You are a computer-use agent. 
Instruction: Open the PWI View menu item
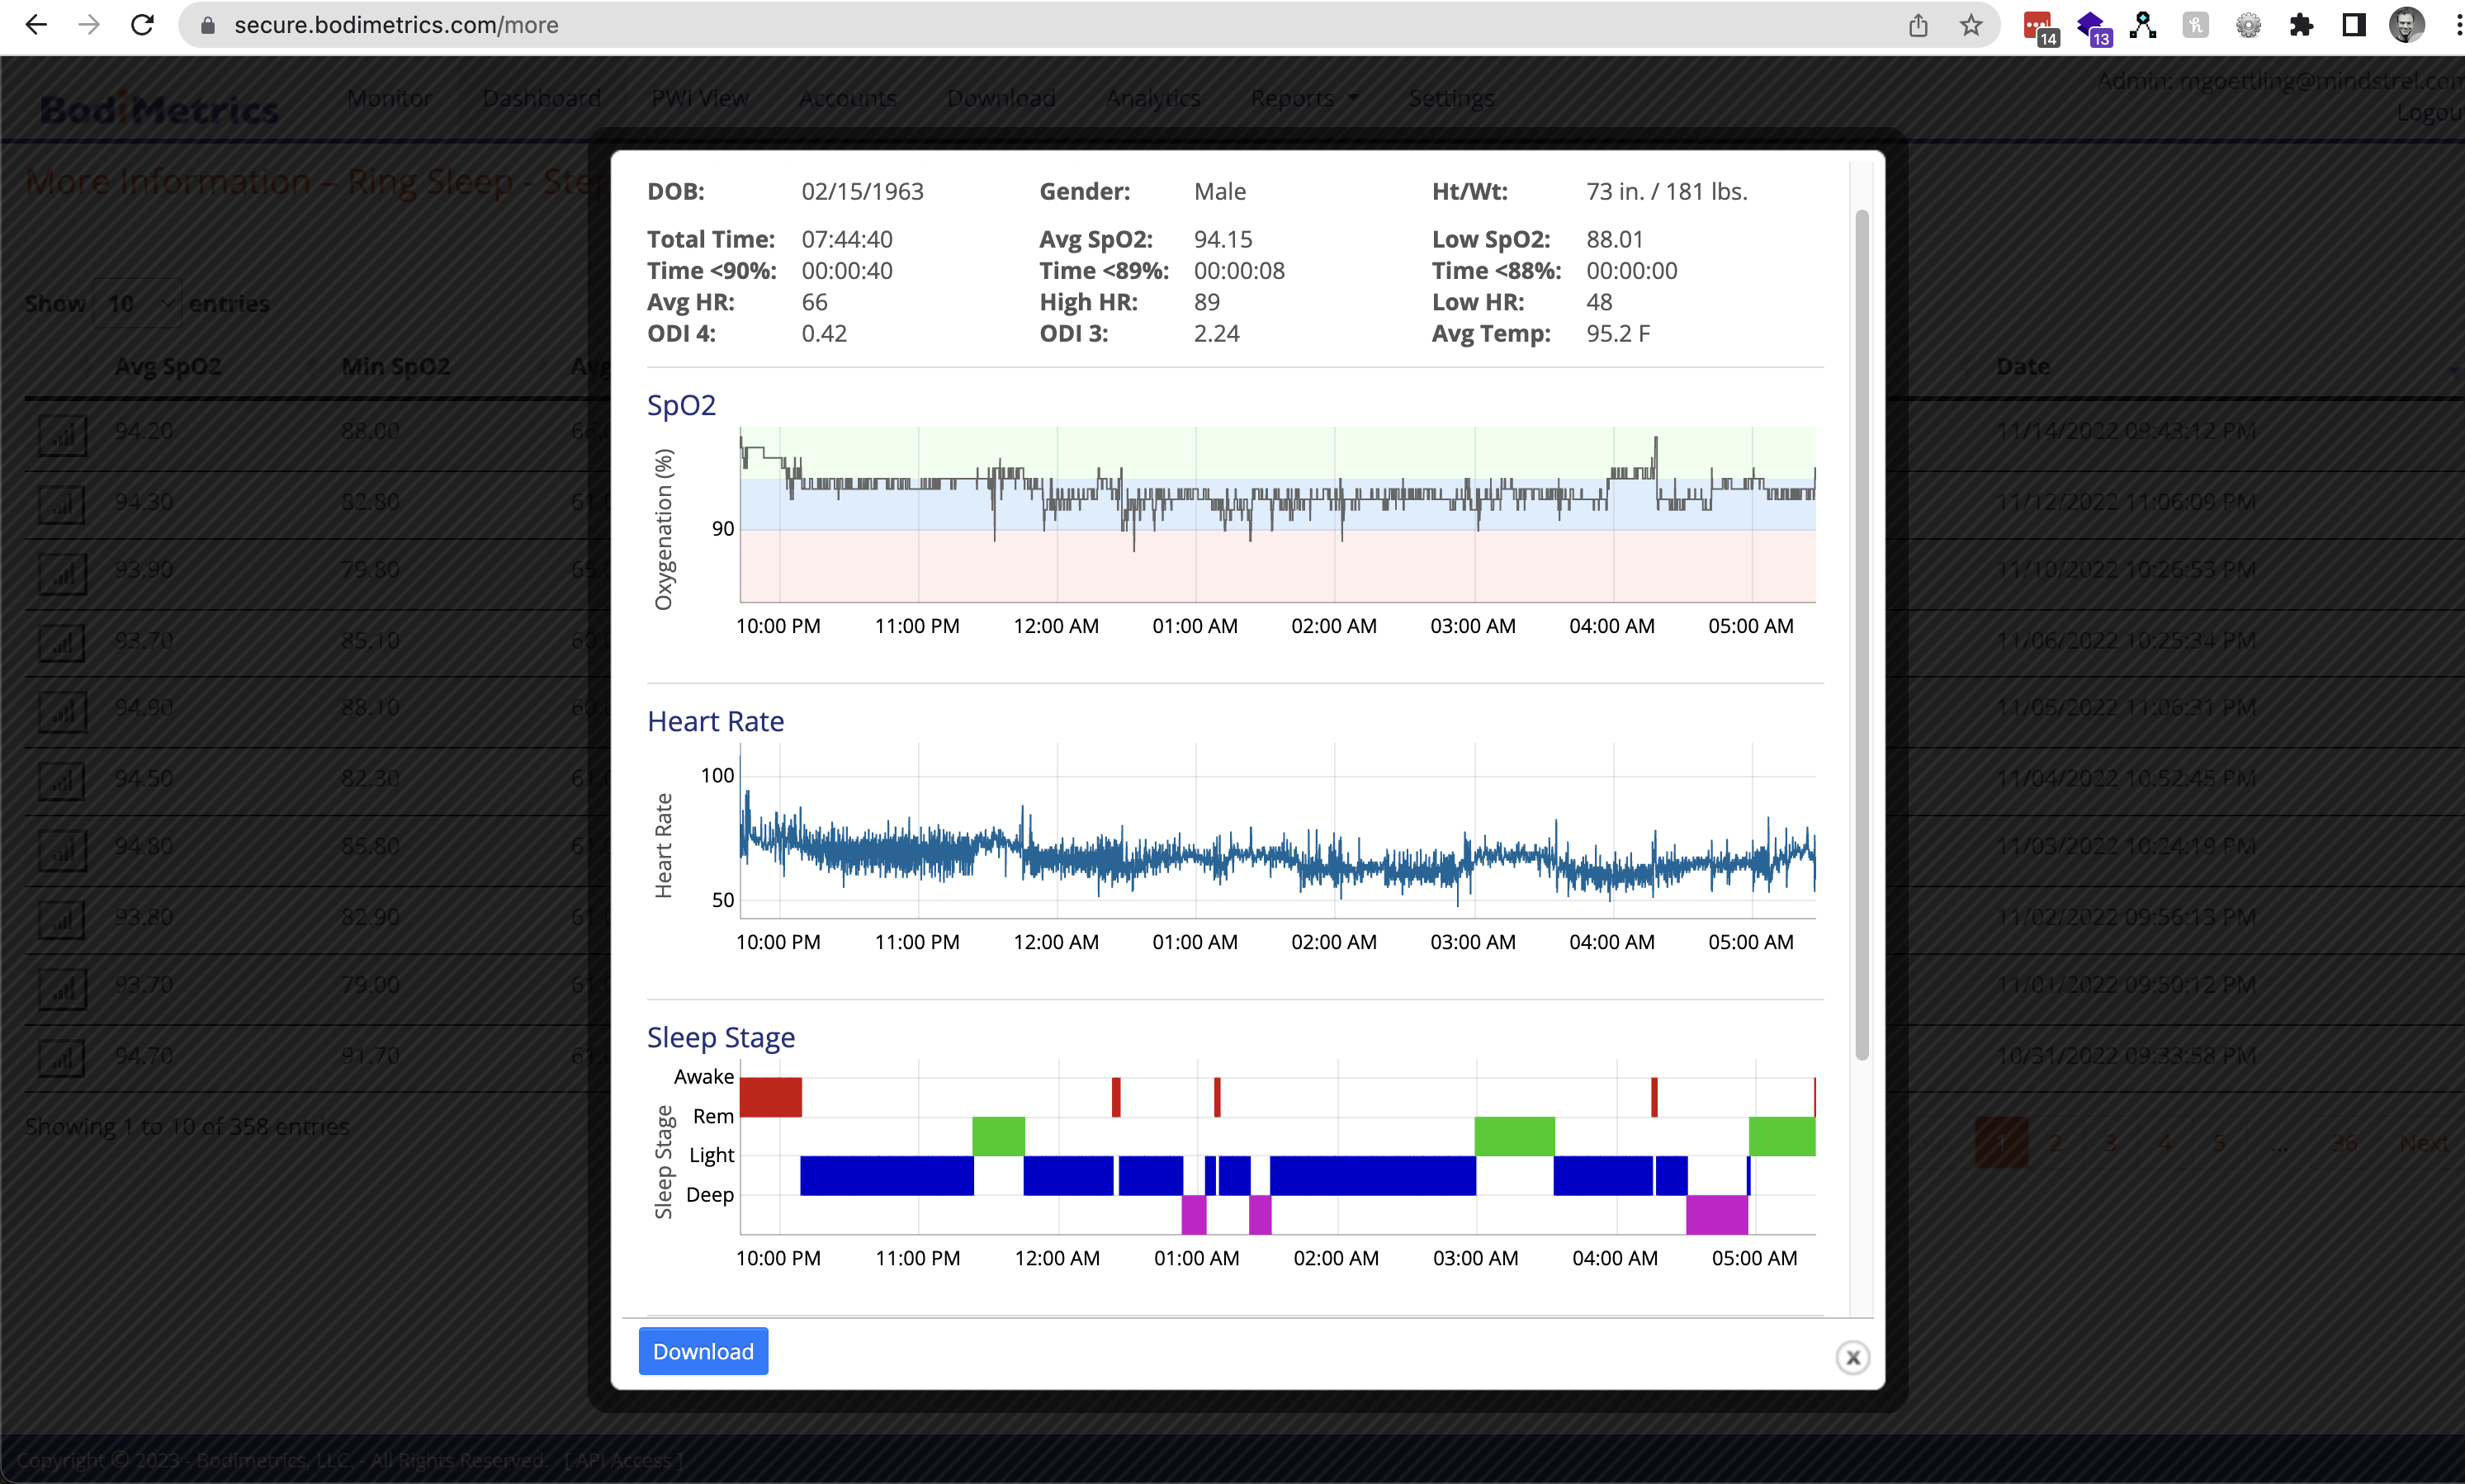700,98
